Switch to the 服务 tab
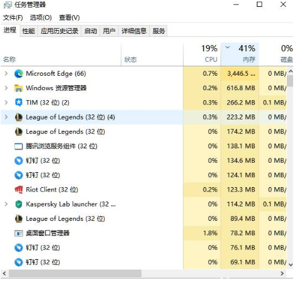Screen dimensions: 295x281 (x=158, y=31)
